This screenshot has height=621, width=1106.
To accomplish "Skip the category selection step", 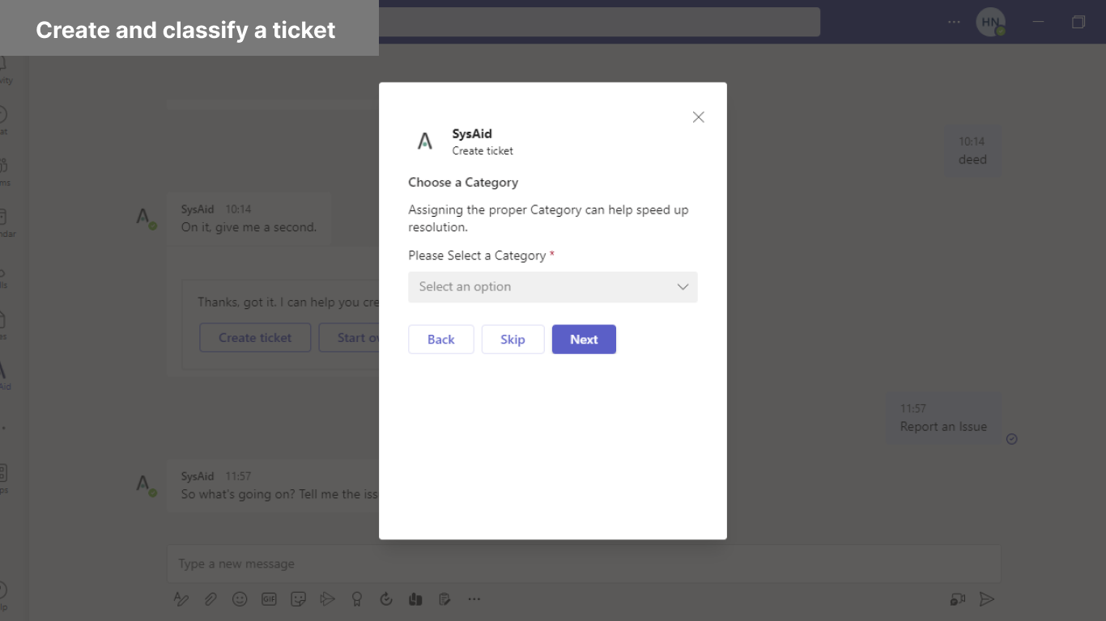I will tap(513, 340).
